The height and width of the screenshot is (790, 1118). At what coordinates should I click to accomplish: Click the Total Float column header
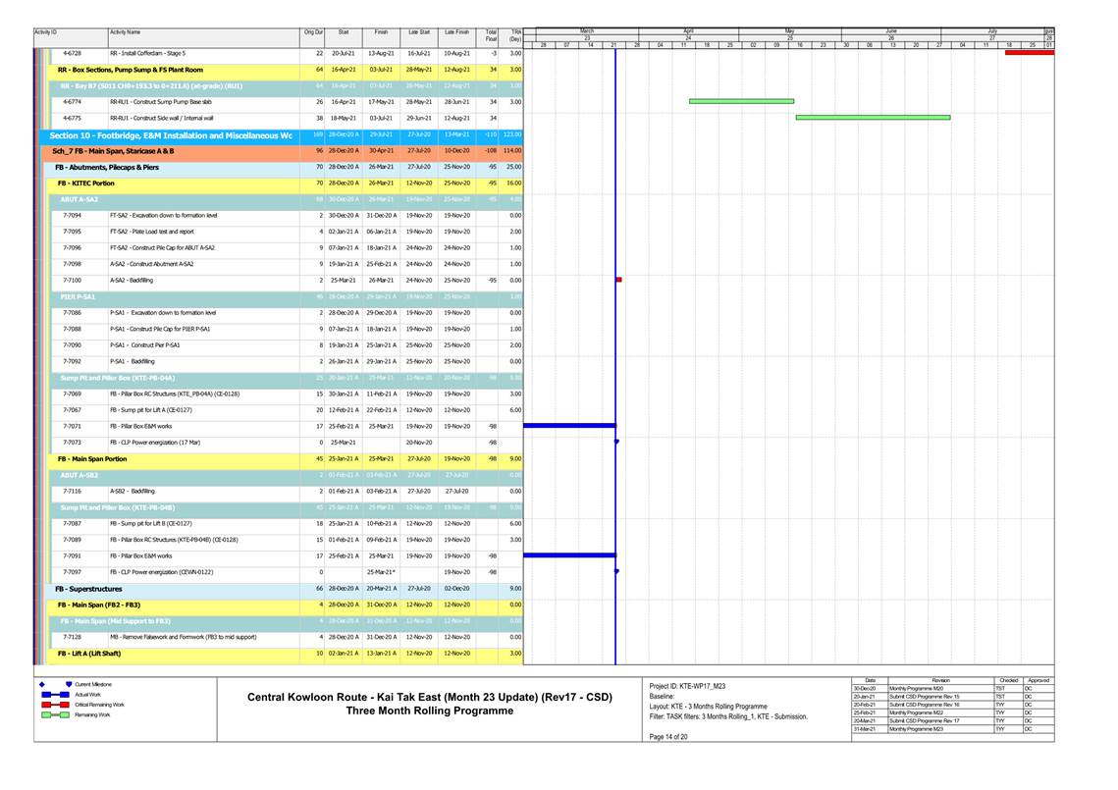(x=491, y=35)
